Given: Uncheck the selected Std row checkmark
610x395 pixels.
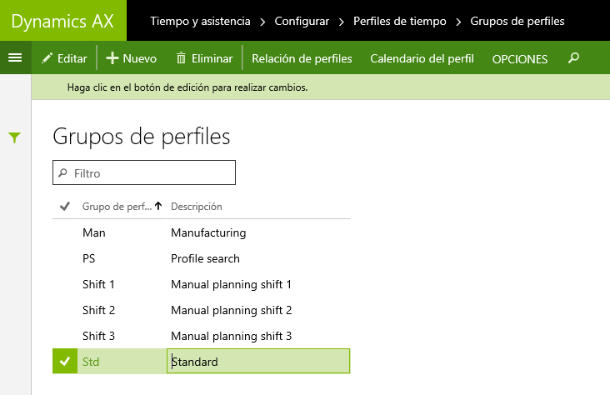Looking at the screenshot, I should point(65,361).
